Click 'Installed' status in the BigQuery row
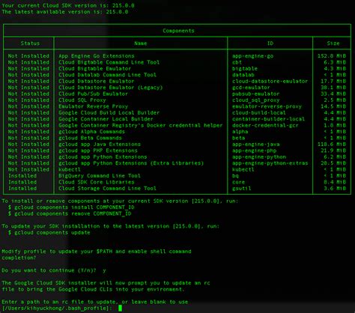 tap(22, 176)
